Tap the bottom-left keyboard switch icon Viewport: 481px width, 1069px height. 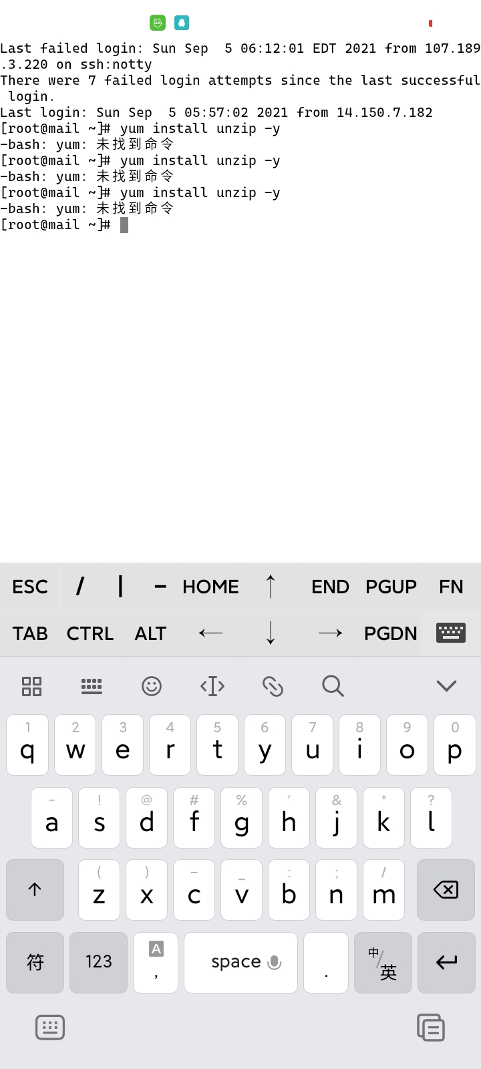pyautogui.click(x=50, y=1028)
